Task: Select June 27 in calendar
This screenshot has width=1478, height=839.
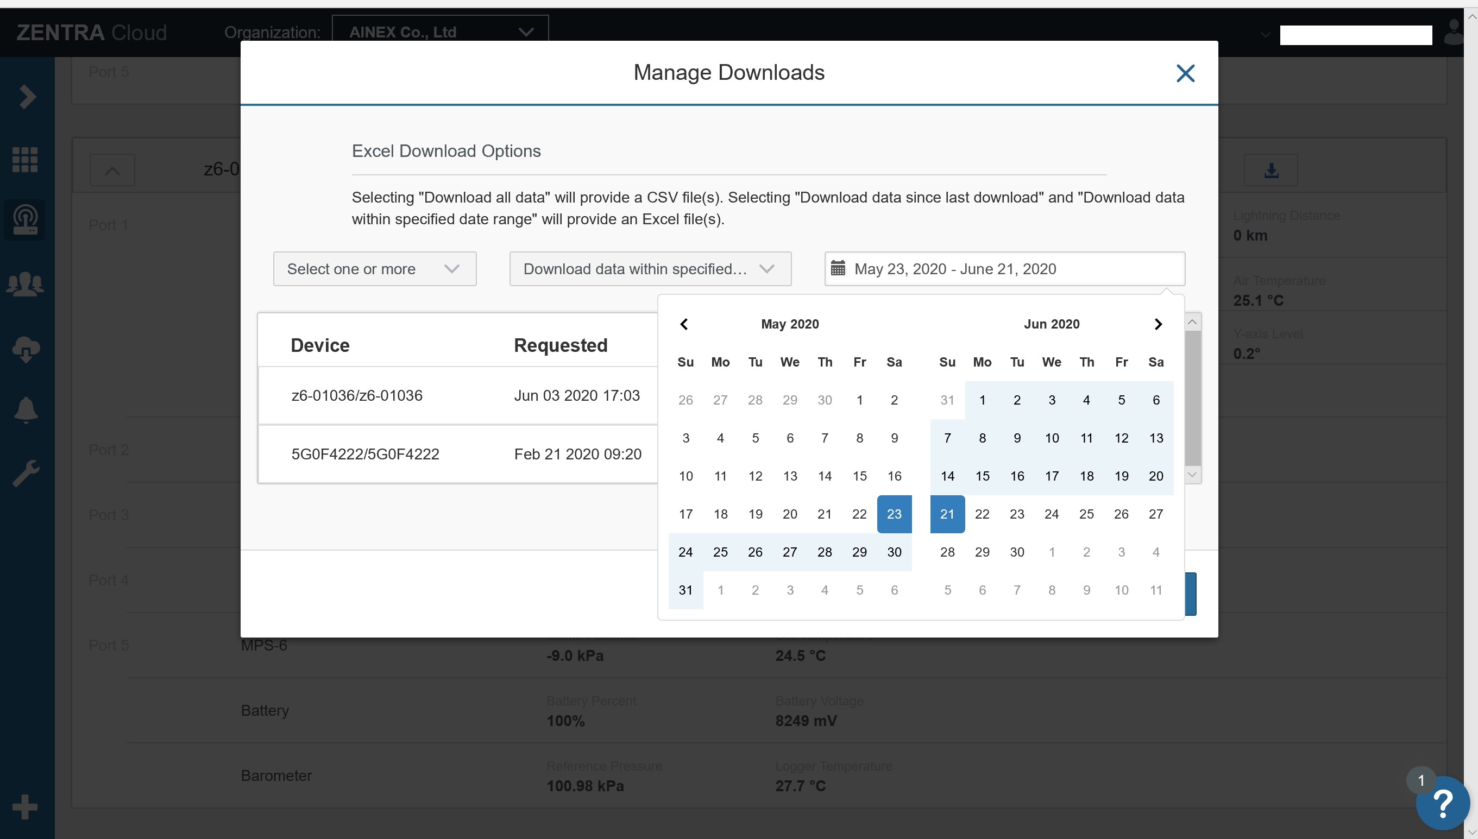Action: pyautogui.click(x=1156, y=514)
